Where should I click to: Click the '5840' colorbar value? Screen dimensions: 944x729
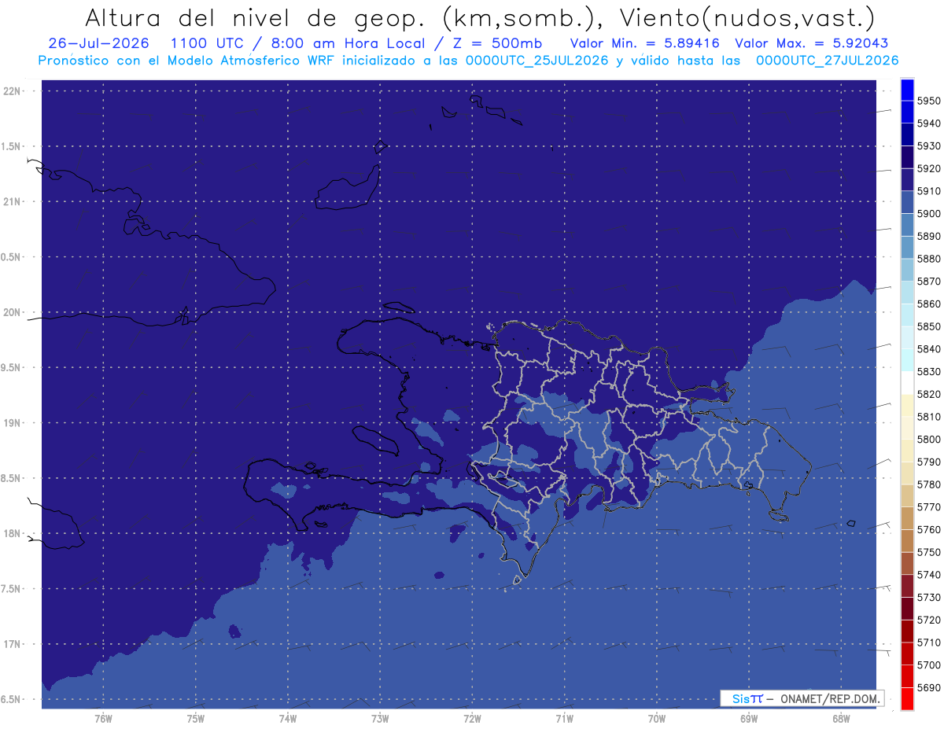click(929, 349)
